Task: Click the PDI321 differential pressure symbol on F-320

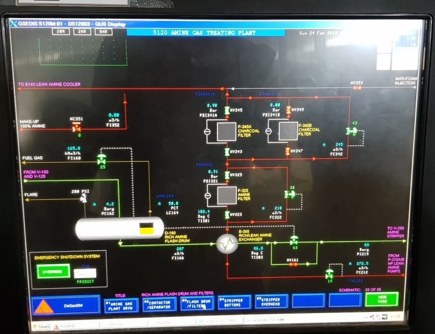Action: 207,195
